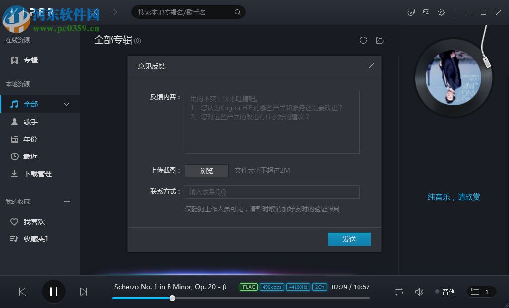Pause the currently playing track
Image resolution: width=509 pixels, height=308 pixels.
point(53,292)
